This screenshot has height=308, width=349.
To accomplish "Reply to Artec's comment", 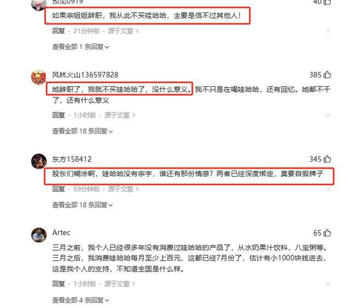I will pos(58,284).
